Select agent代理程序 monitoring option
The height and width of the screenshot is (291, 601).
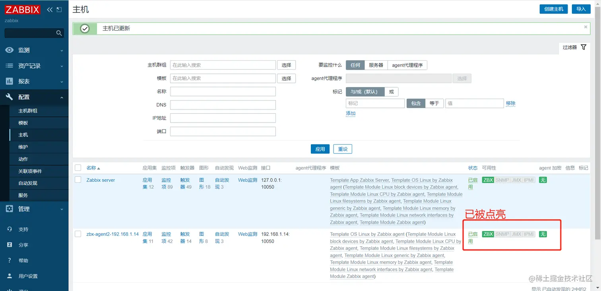pos(407,65)
